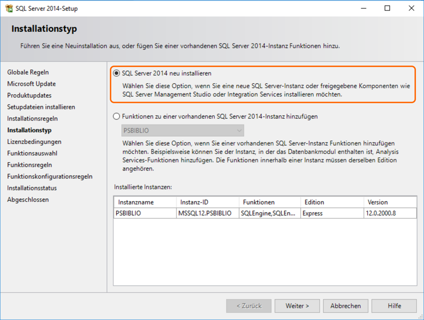This screenshot has width=424, height=320.
Task: Maximize the setup window
Action: point(387,8)
